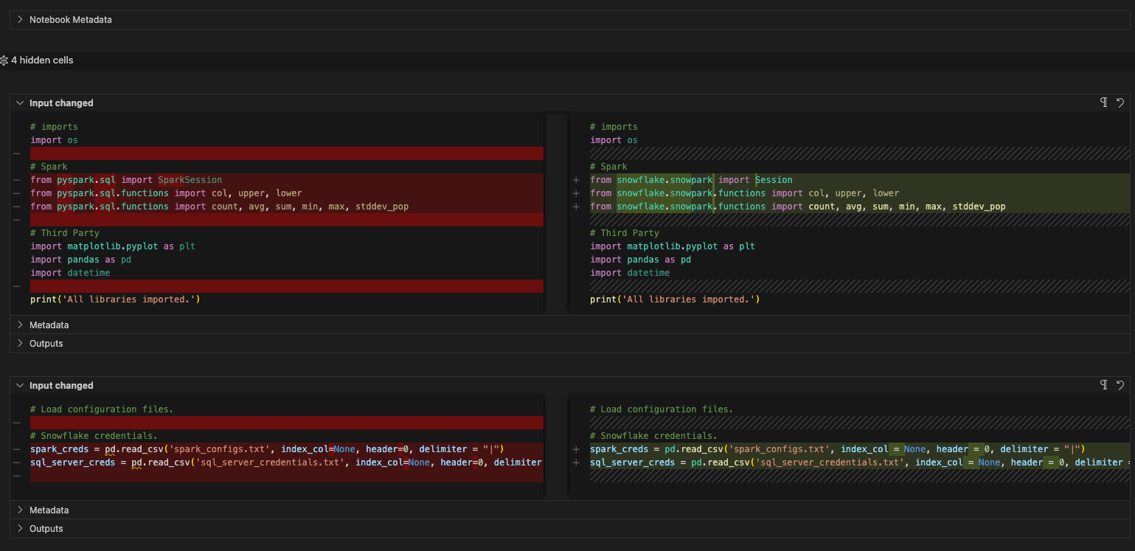This screenshot has width=1135, height=551.
Task: Select the Notebook Metadata header label
Action: click(70, 19)
